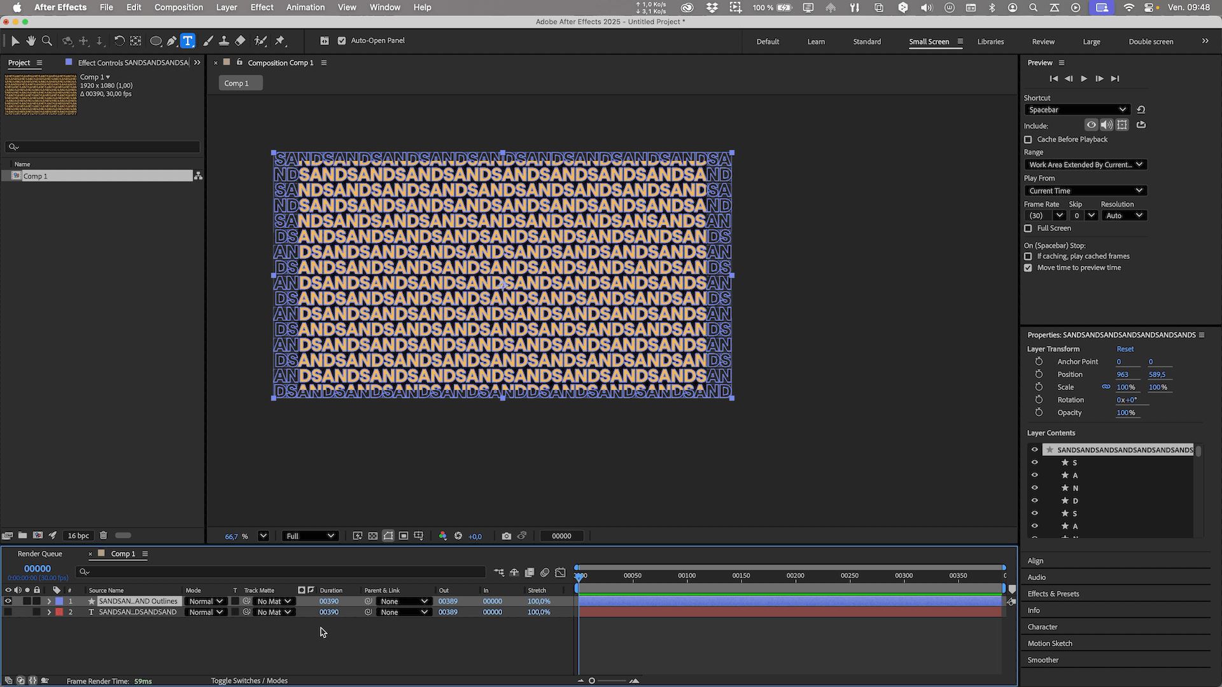Select the Ellipse shape tool

155,41
